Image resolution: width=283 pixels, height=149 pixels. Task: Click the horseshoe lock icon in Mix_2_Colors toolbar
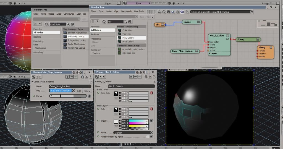146,77
